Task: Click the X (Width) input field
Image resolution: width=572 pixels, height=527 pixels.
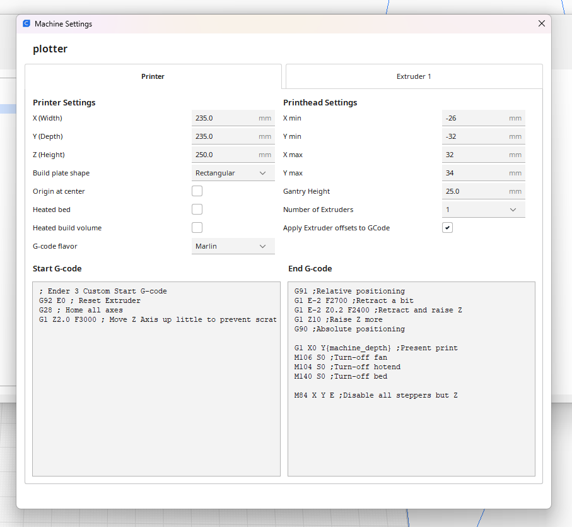Action: pyautogui.click(x=224, y=118)
